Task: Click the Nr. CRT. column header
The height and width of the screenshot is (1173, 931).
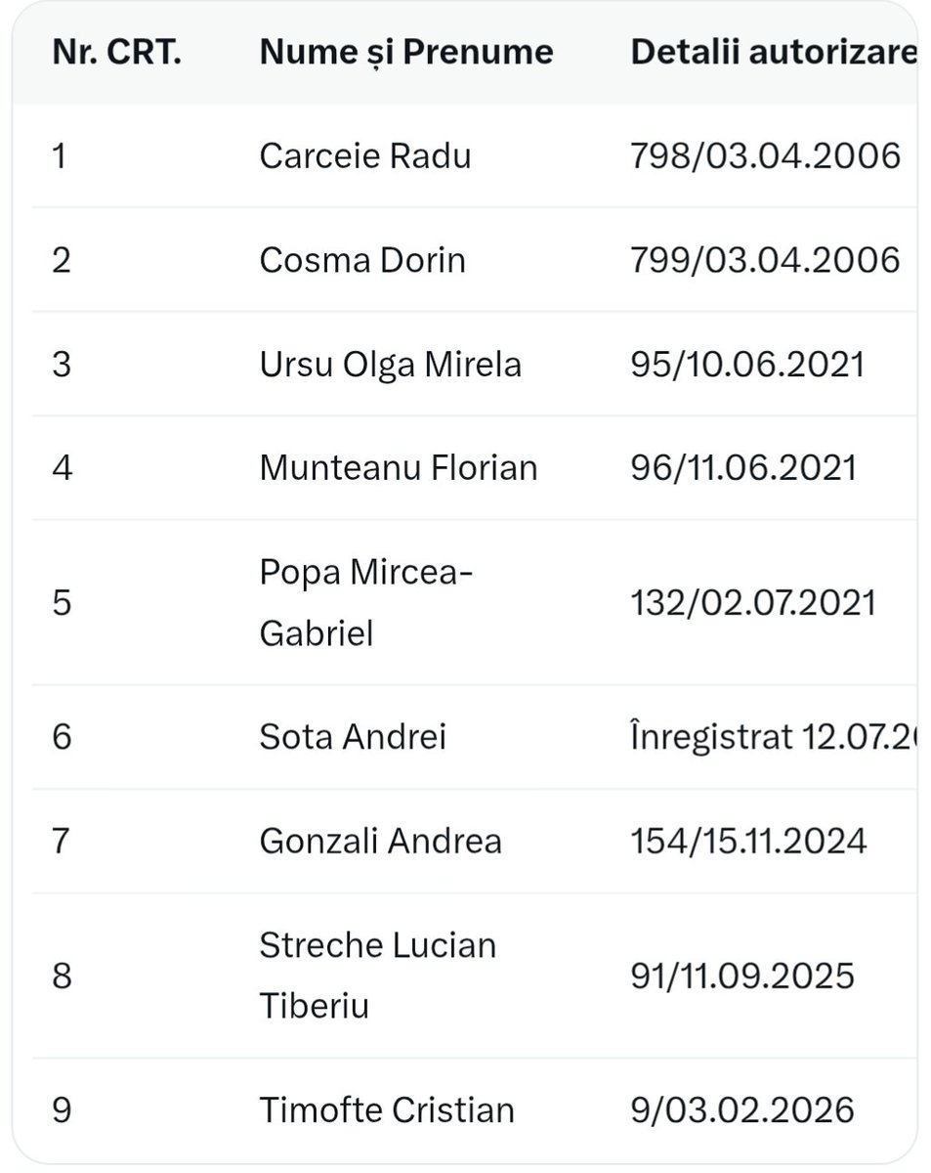Action: pos(117,52)
